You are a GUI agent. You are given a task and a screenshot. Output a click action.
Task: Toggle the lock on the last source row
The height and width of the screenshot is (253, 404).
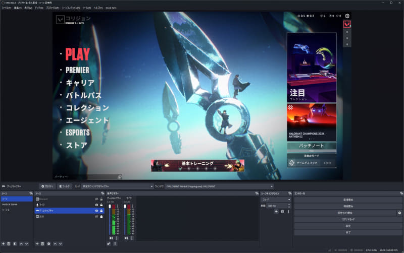click(x=102, y=217)
